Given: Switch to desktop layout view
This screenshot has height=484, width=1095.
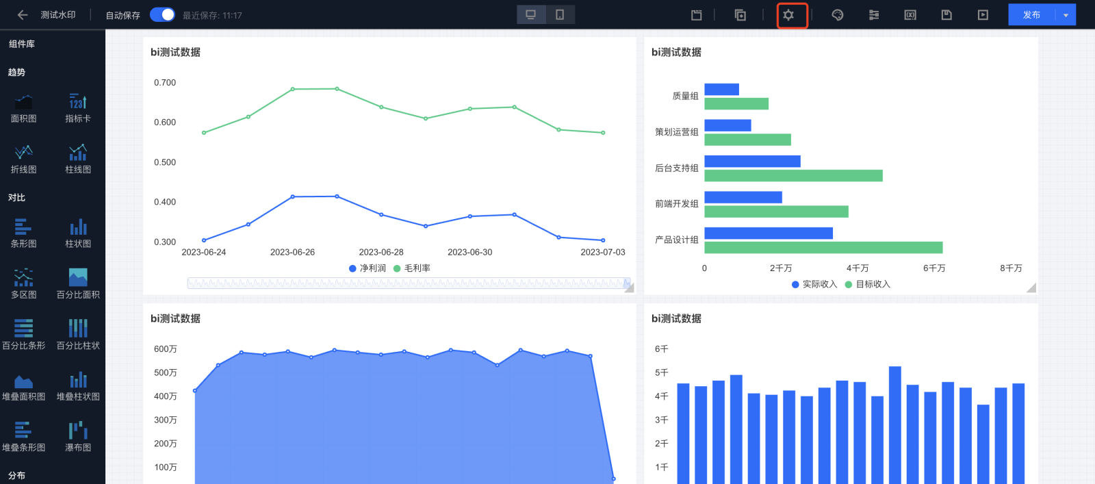Looking at the screenshot, I should click(530, 15).
